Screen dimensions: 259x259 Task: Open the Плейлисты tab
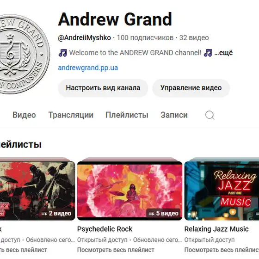[127, 115]
